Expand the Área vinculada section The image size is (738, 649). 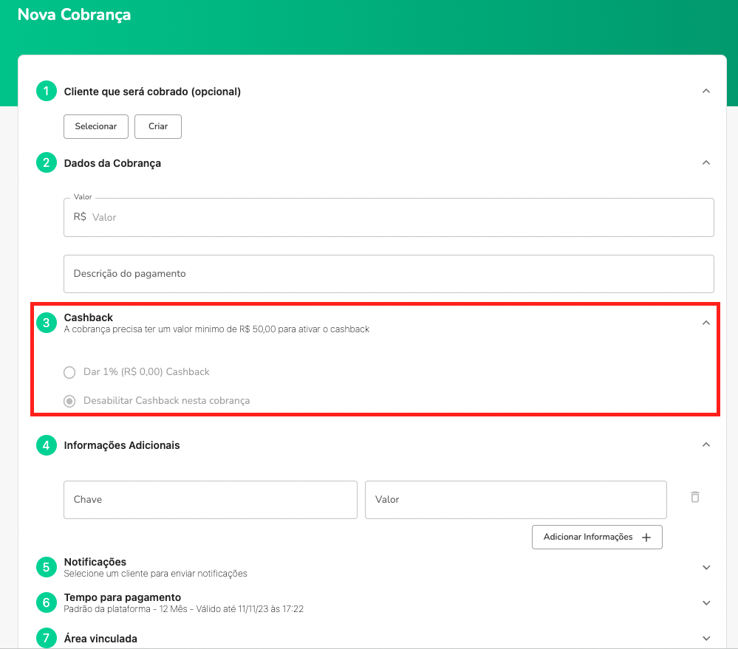706,638
